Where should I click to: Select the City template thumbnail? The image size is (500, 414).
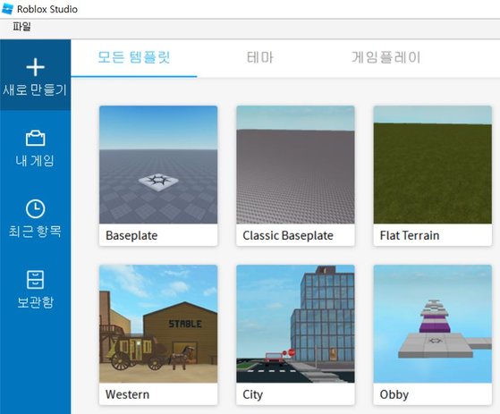[x=295, y=324]
